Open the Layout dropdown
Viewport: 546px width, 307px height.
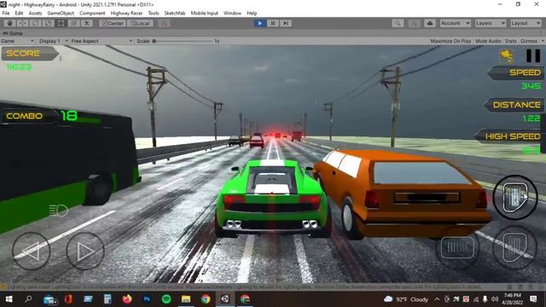(526, 23)
